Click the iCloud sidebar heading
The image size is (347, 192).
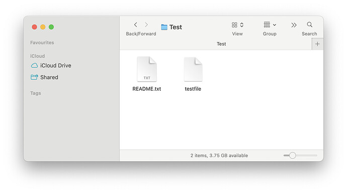tap(37, 56)
